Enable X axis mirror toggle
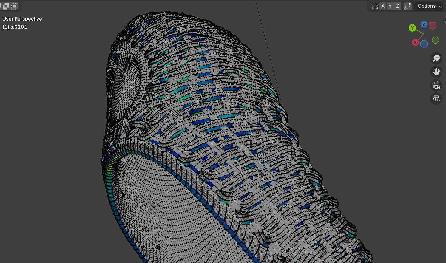Viewport: 446px width, 263px height. coord(383,6)
